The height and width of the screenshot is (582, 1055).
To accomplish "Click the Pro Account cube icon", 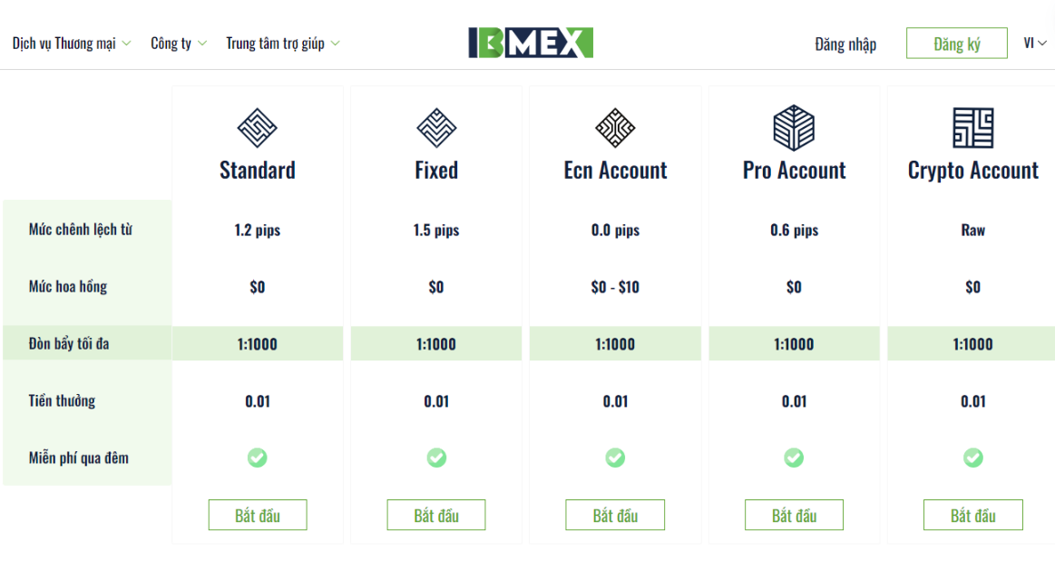I will (794, 125).
